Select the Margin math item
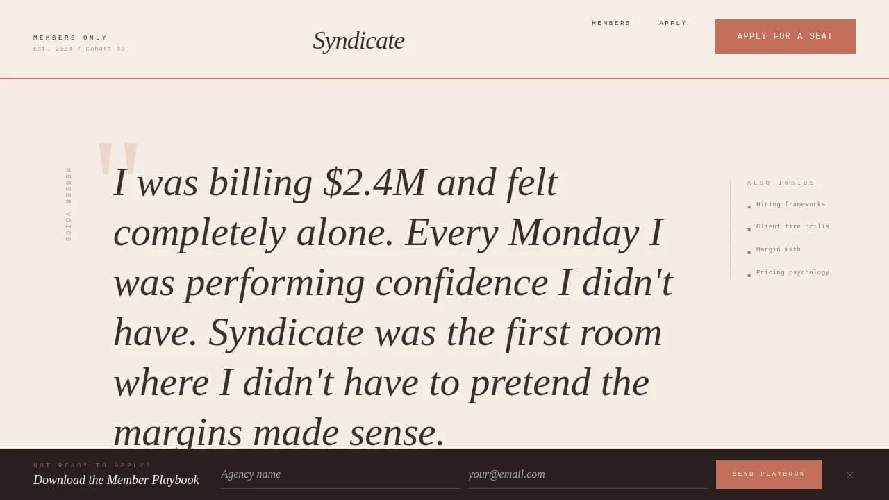889x500 pixels. [778, 250]
